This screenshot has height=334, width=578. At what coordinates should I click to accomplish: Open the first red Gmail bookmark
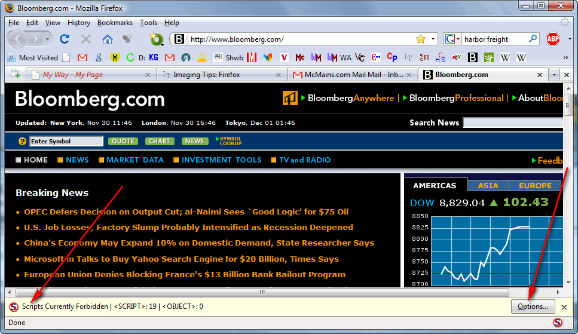82,57
